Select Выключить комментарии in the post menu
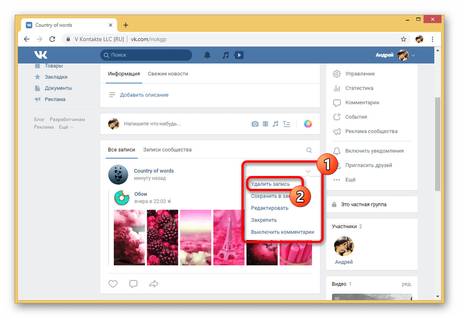 (282, 232)
